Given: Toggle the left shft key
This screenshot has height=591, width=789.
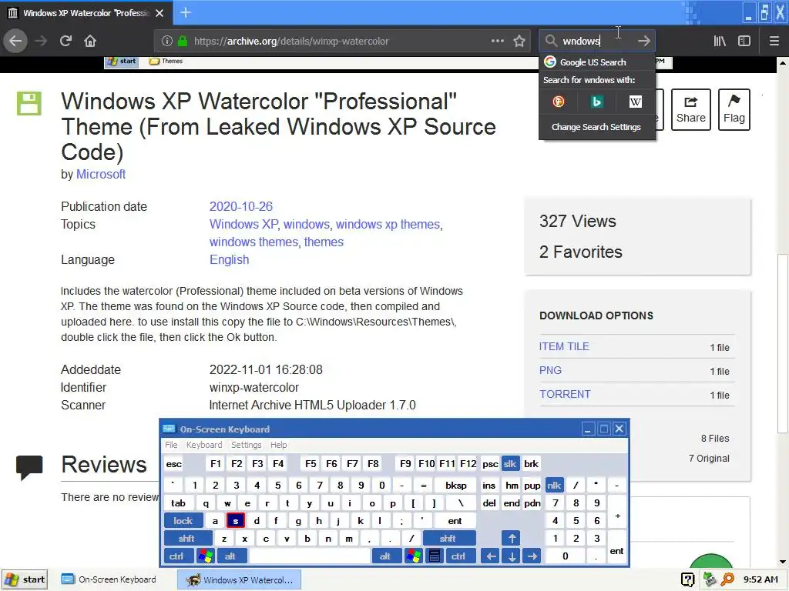Looking at the screenshot, I should tap(186, 538).
